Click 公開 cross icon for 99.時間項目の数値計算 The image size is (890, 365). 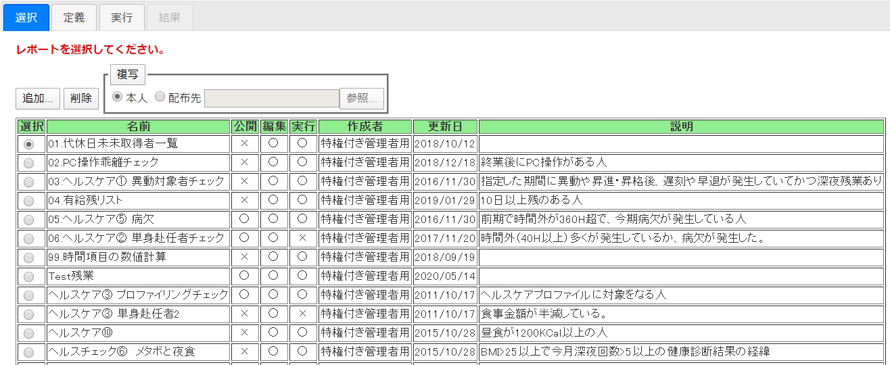pos(245,257)
